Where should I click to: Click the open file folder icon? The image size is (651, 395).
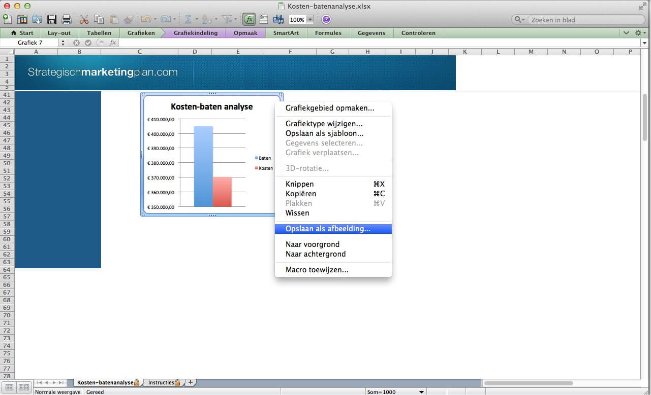click(x=37, y=19)
